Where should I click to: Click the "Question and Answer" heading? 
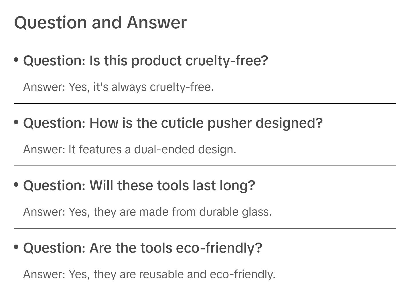tap(100, 22)
